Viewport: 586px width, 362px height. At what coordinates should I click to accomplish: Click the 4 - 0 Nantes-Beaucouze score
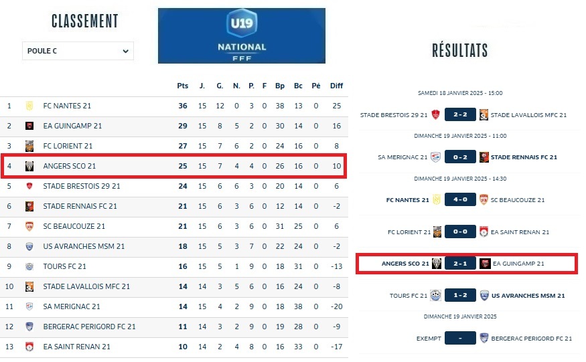point(459,200)
